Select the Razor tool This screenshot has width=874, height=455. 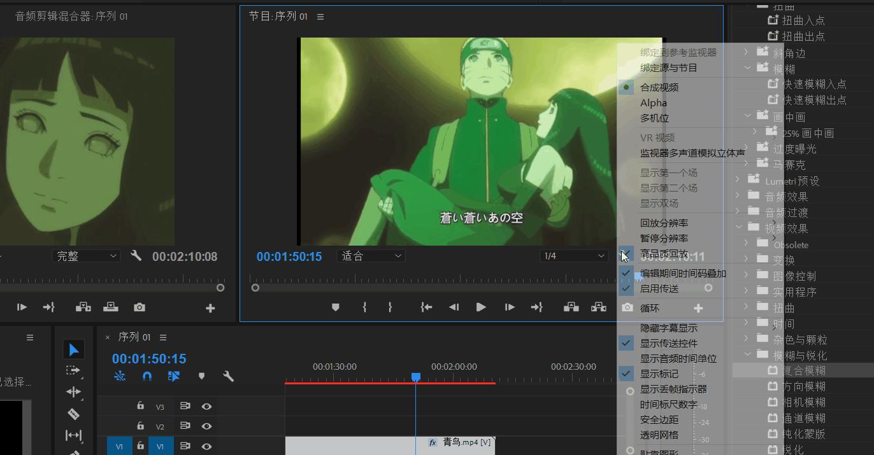point(73,414)
